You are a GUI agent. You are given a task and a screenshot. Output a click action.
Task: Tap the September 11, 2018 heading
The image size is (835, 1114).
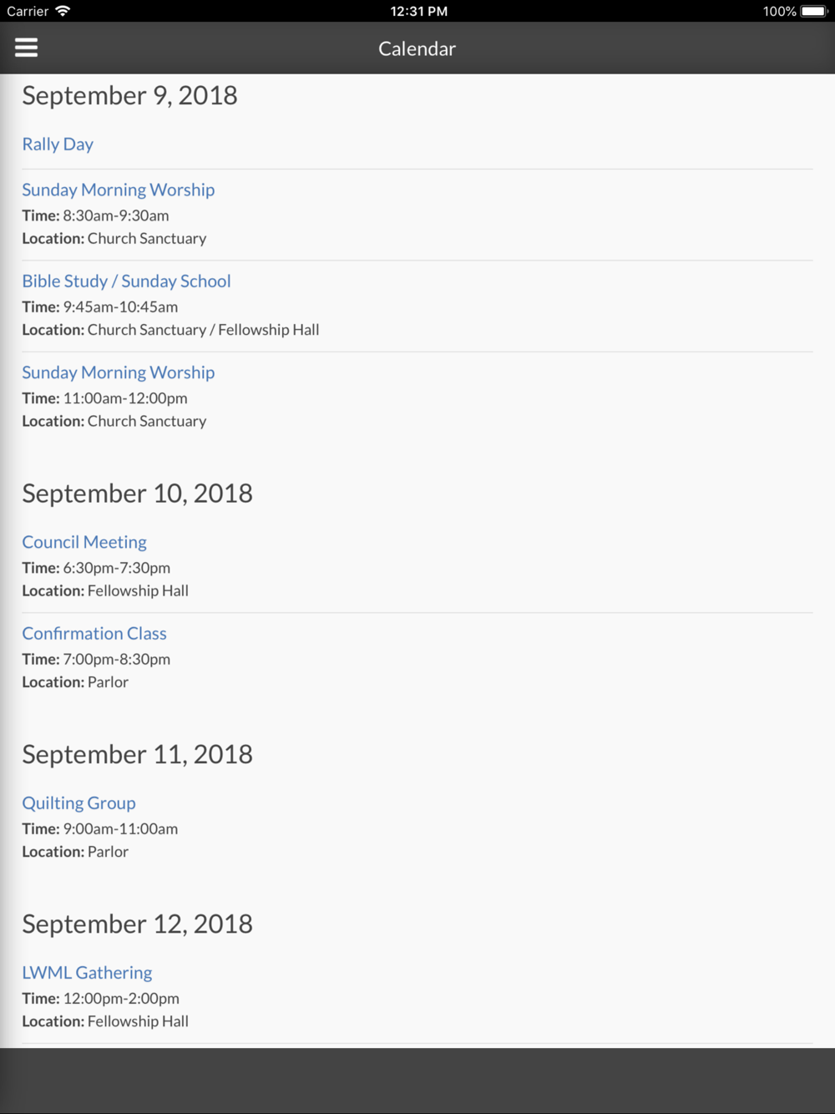click(x=137, y=754)
